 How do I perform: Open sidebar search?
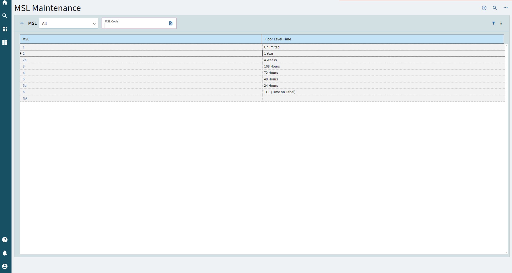[x=5, y=16]
